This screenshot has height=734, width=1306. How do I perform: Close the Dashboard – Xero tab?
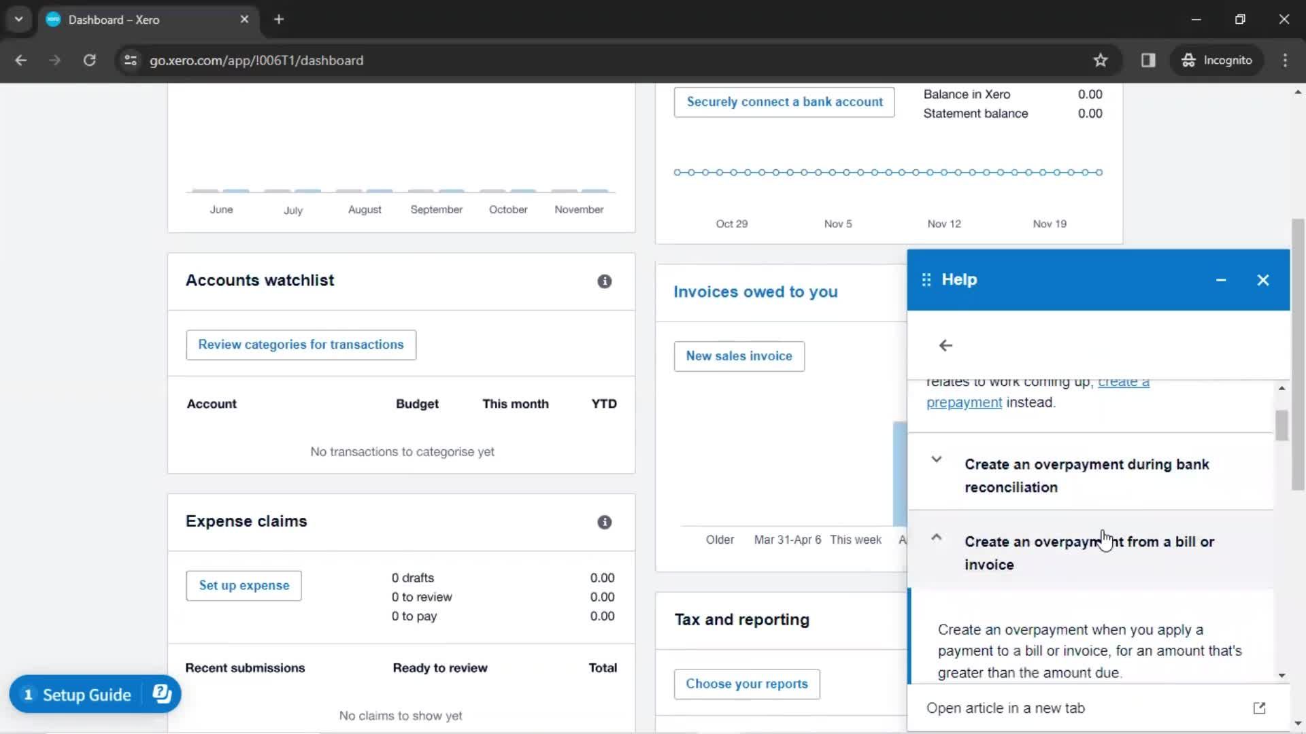pyautogui.click(x=244, y=20)
